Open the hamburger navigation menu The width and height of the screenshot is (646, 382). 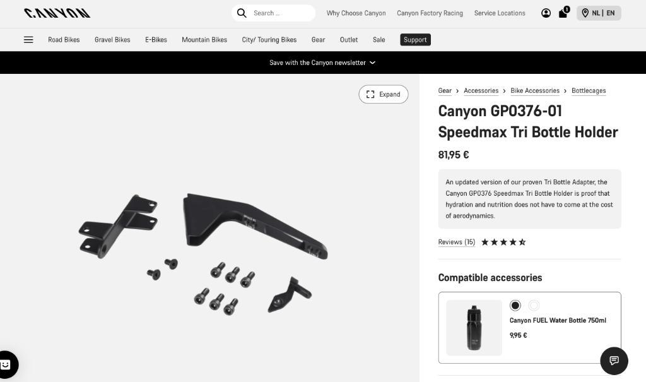[28, 40]
